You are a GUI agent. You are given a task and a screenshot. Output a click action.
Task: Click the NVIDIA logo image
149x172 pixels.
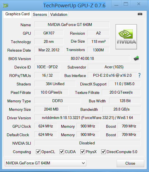click(126, 37)
